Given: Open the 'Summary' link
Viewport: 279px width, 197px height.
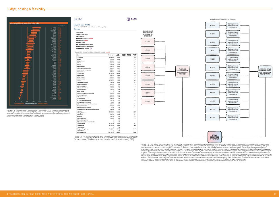Looking at the screenshot, I should (77, 29).
